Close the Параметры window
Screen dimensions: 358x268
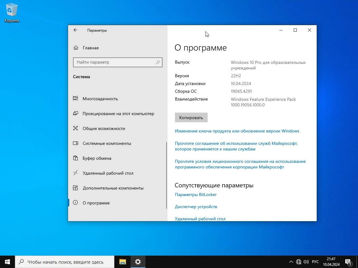[310, 30]
